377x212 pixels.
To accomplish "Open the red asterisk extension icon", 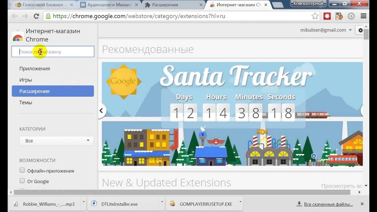I will [x=327, y=16].
